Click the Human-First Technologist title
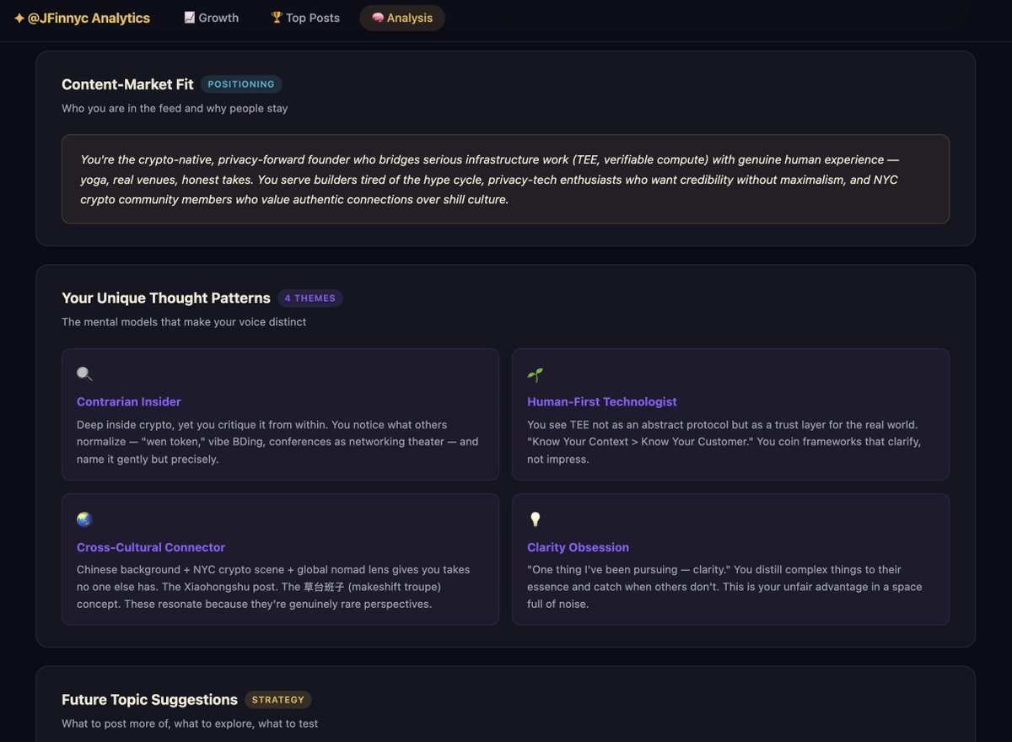1012x742 pixels. (x=602, y=402)
